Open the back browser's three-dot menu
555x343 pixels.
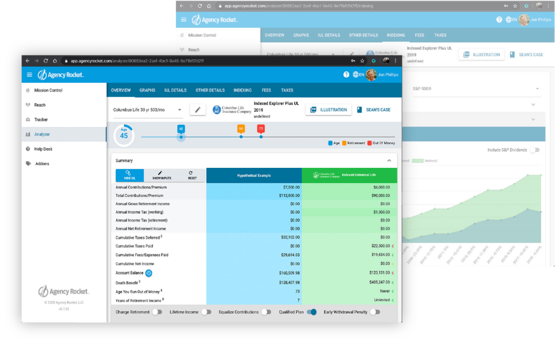point(548,6)
